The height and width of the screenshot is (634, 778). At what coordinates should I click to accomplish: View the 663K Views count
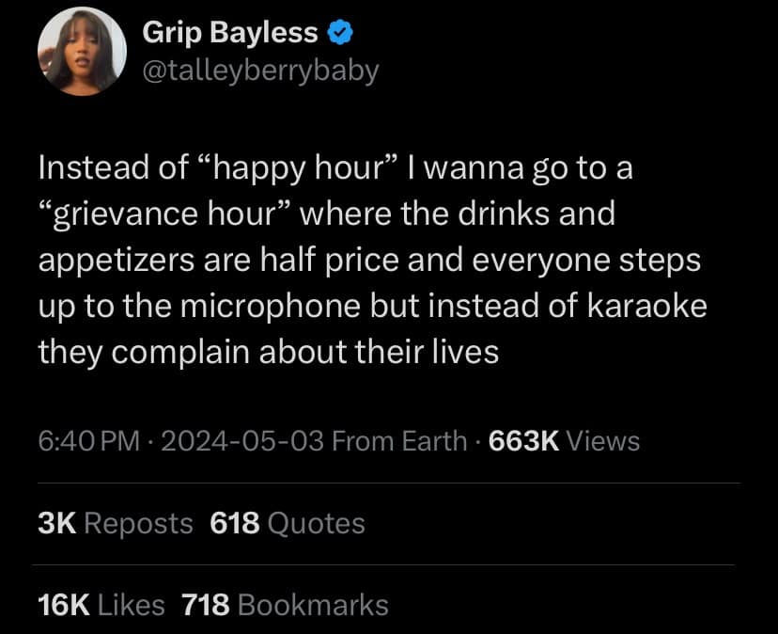pos(565,440)
